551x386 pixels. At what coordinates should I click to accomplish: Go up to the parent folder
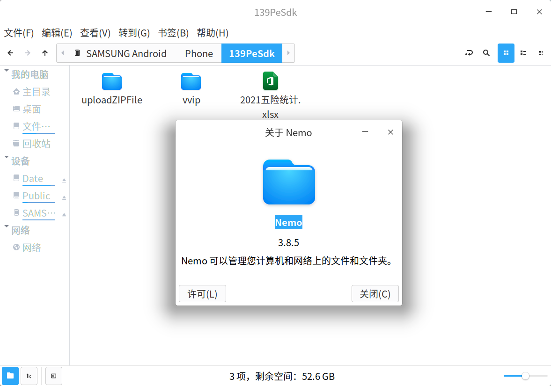tap(44, 53)
